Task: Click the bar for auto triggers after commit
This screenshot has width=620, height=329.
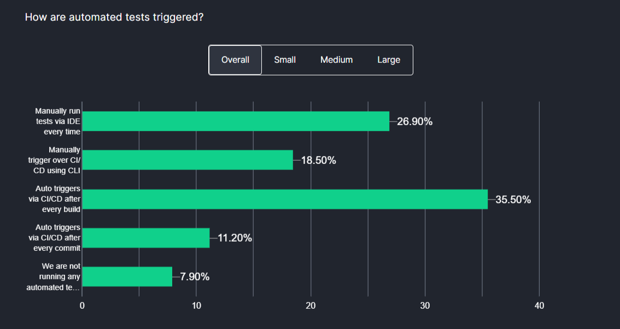Action: click(x=146, y=238)
